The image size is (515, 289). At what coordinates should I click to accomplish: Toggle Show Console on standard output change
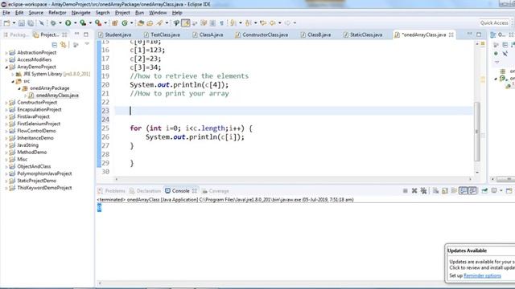(x=463, y=191)
